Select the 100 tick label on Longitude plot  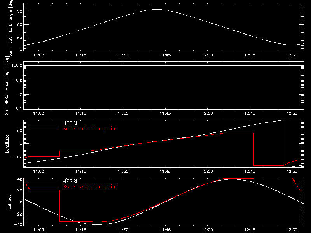coord(18,130)
